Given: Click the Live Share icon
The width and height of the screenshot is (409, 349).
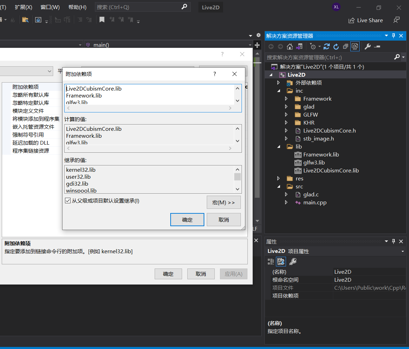Looking at the screenshot, I should point(352,20).
